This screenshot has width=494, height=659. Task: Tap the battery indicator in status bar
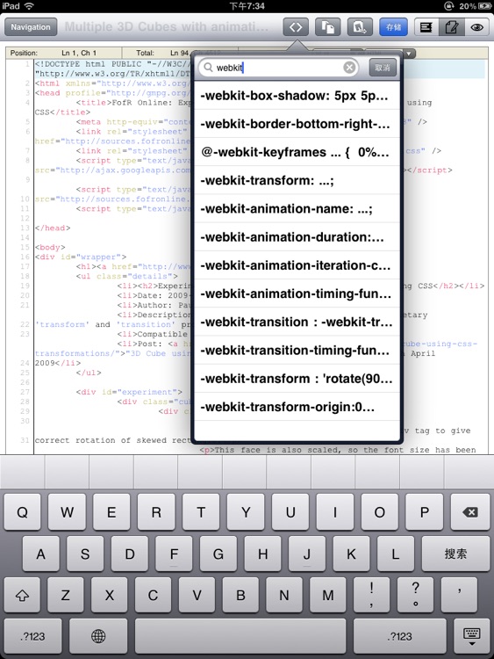tap(485, 6)
